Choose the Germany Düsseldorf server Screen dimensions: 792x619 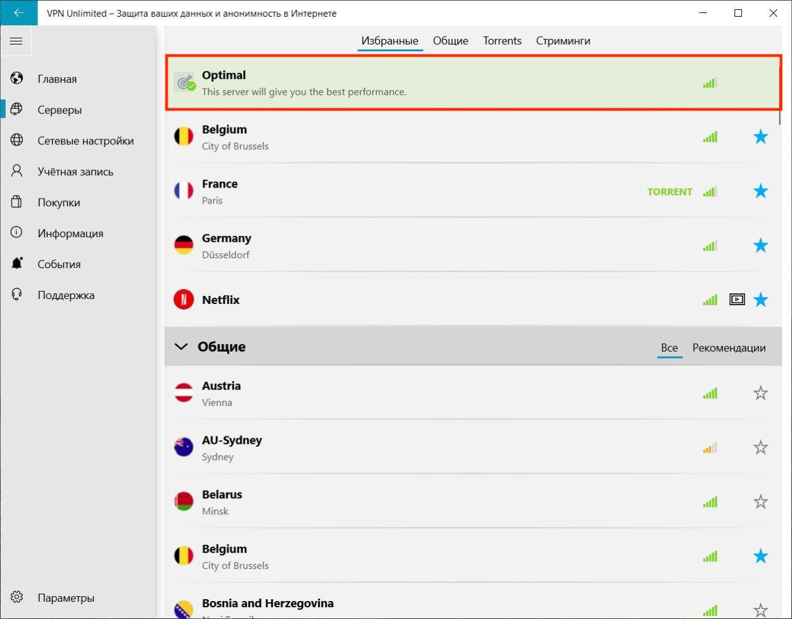(433, 246)
